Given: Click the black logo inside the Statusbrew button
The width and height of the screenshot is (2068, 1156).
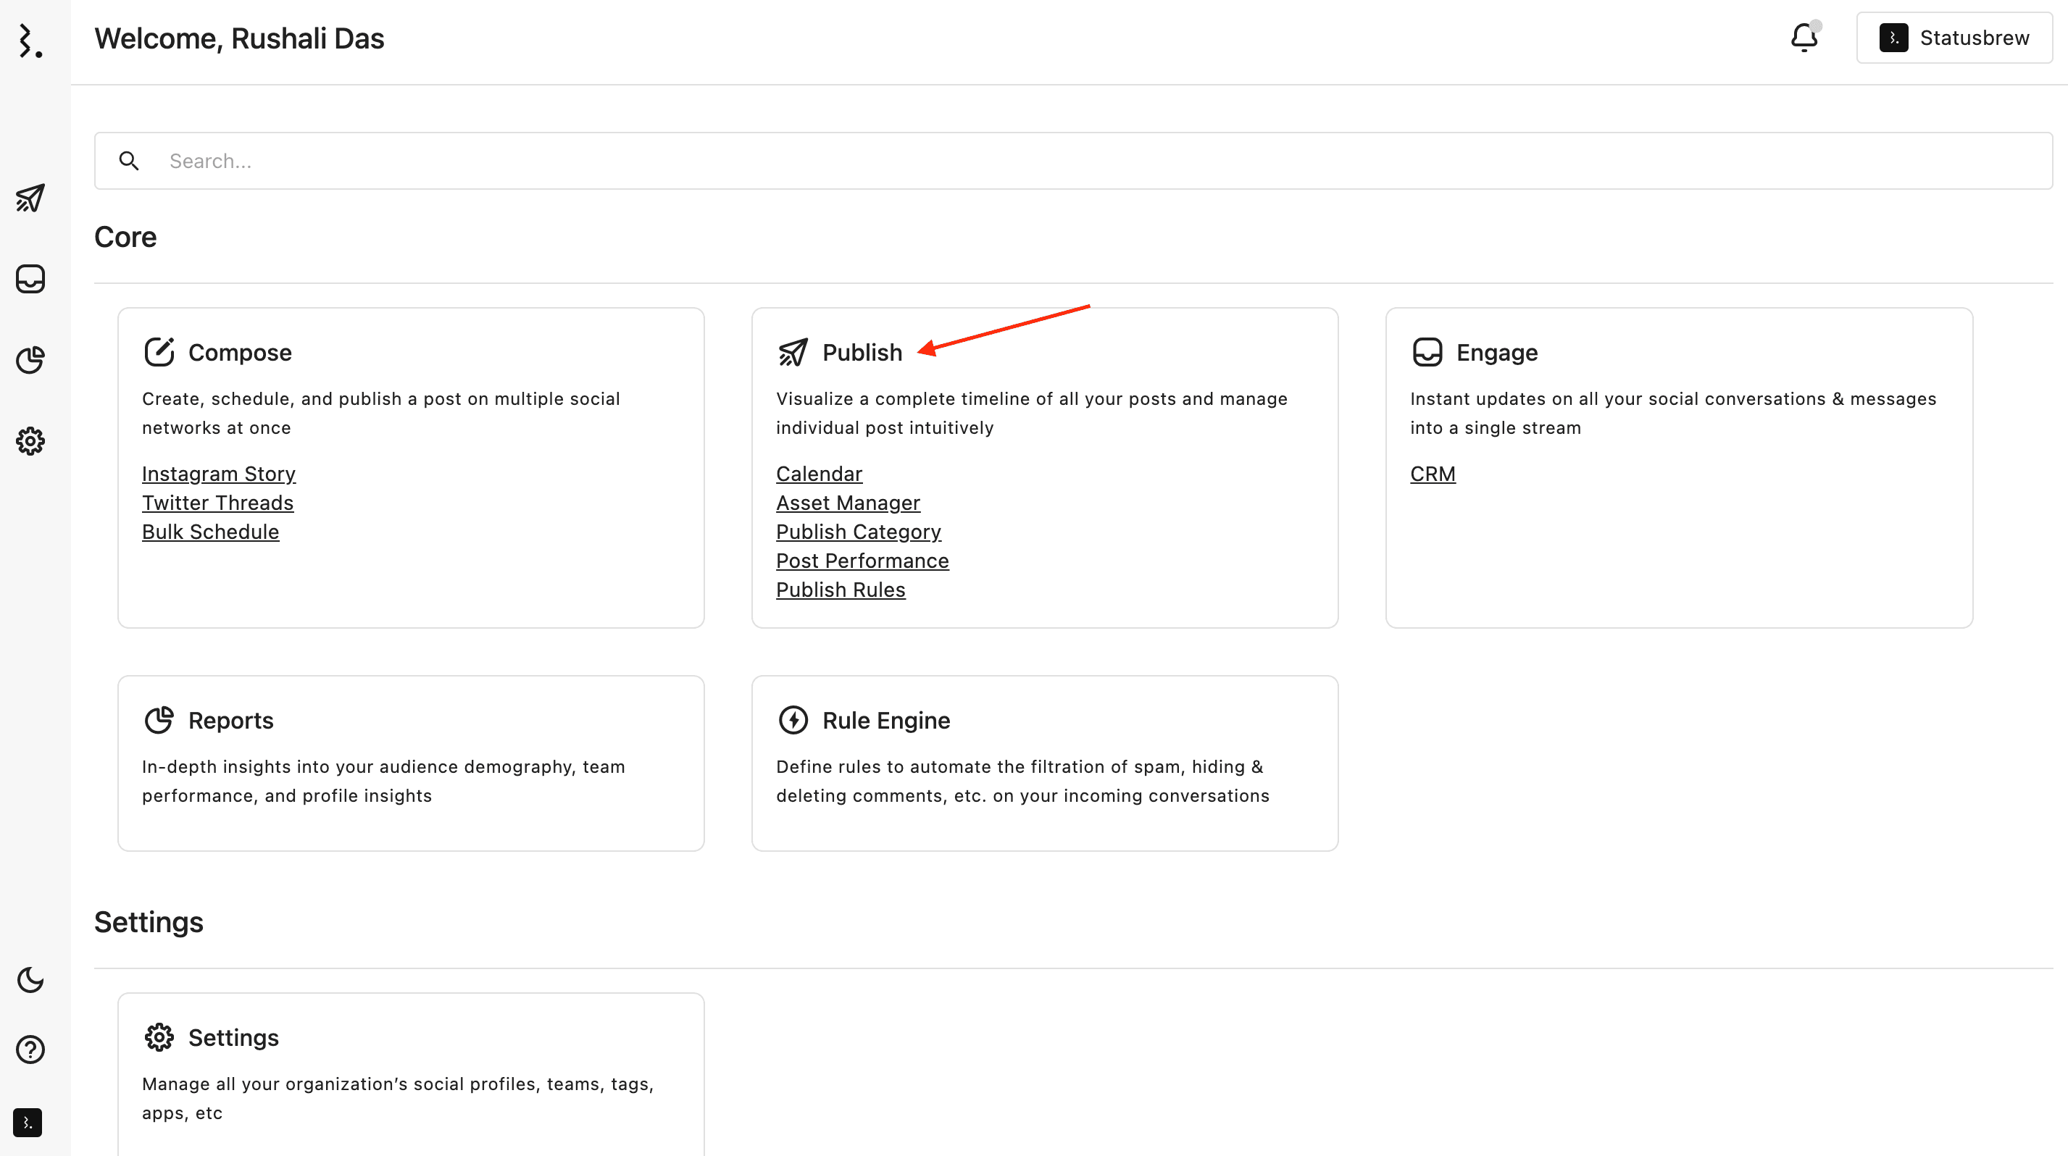Looking at the screenshot, I should [1894, 38].
